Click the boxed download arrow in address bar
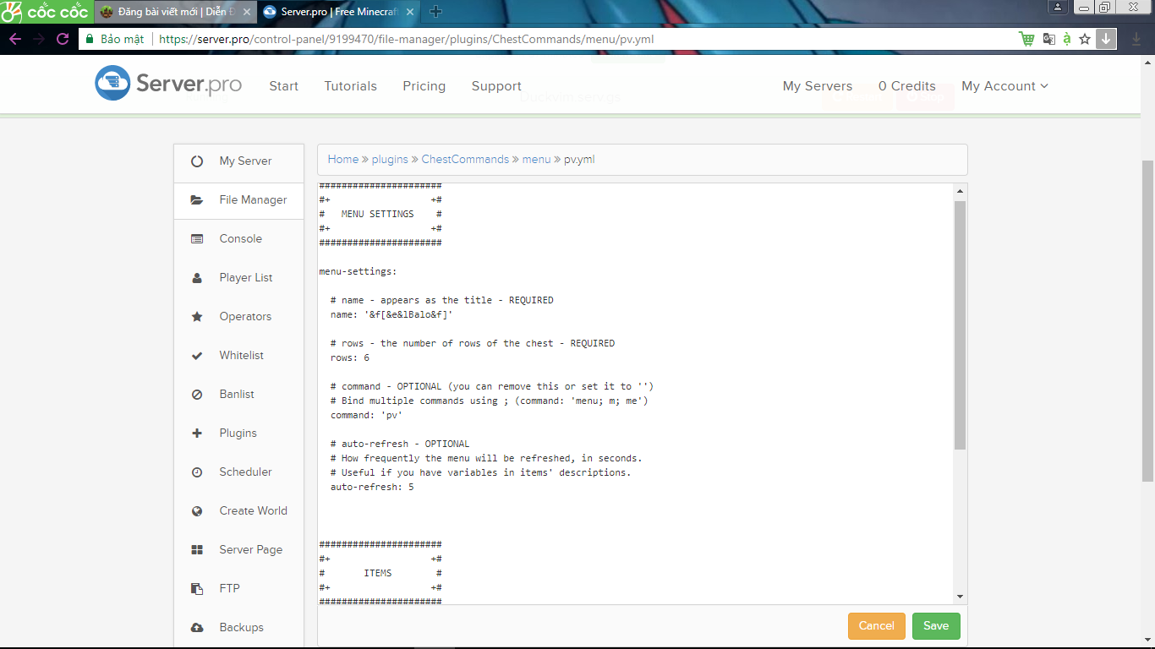 1106,39
